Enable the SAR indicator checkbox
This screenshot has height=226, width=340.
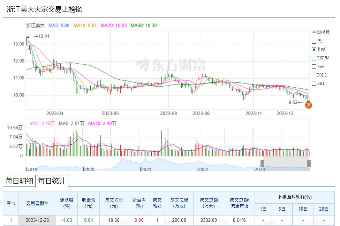point(314,66)
